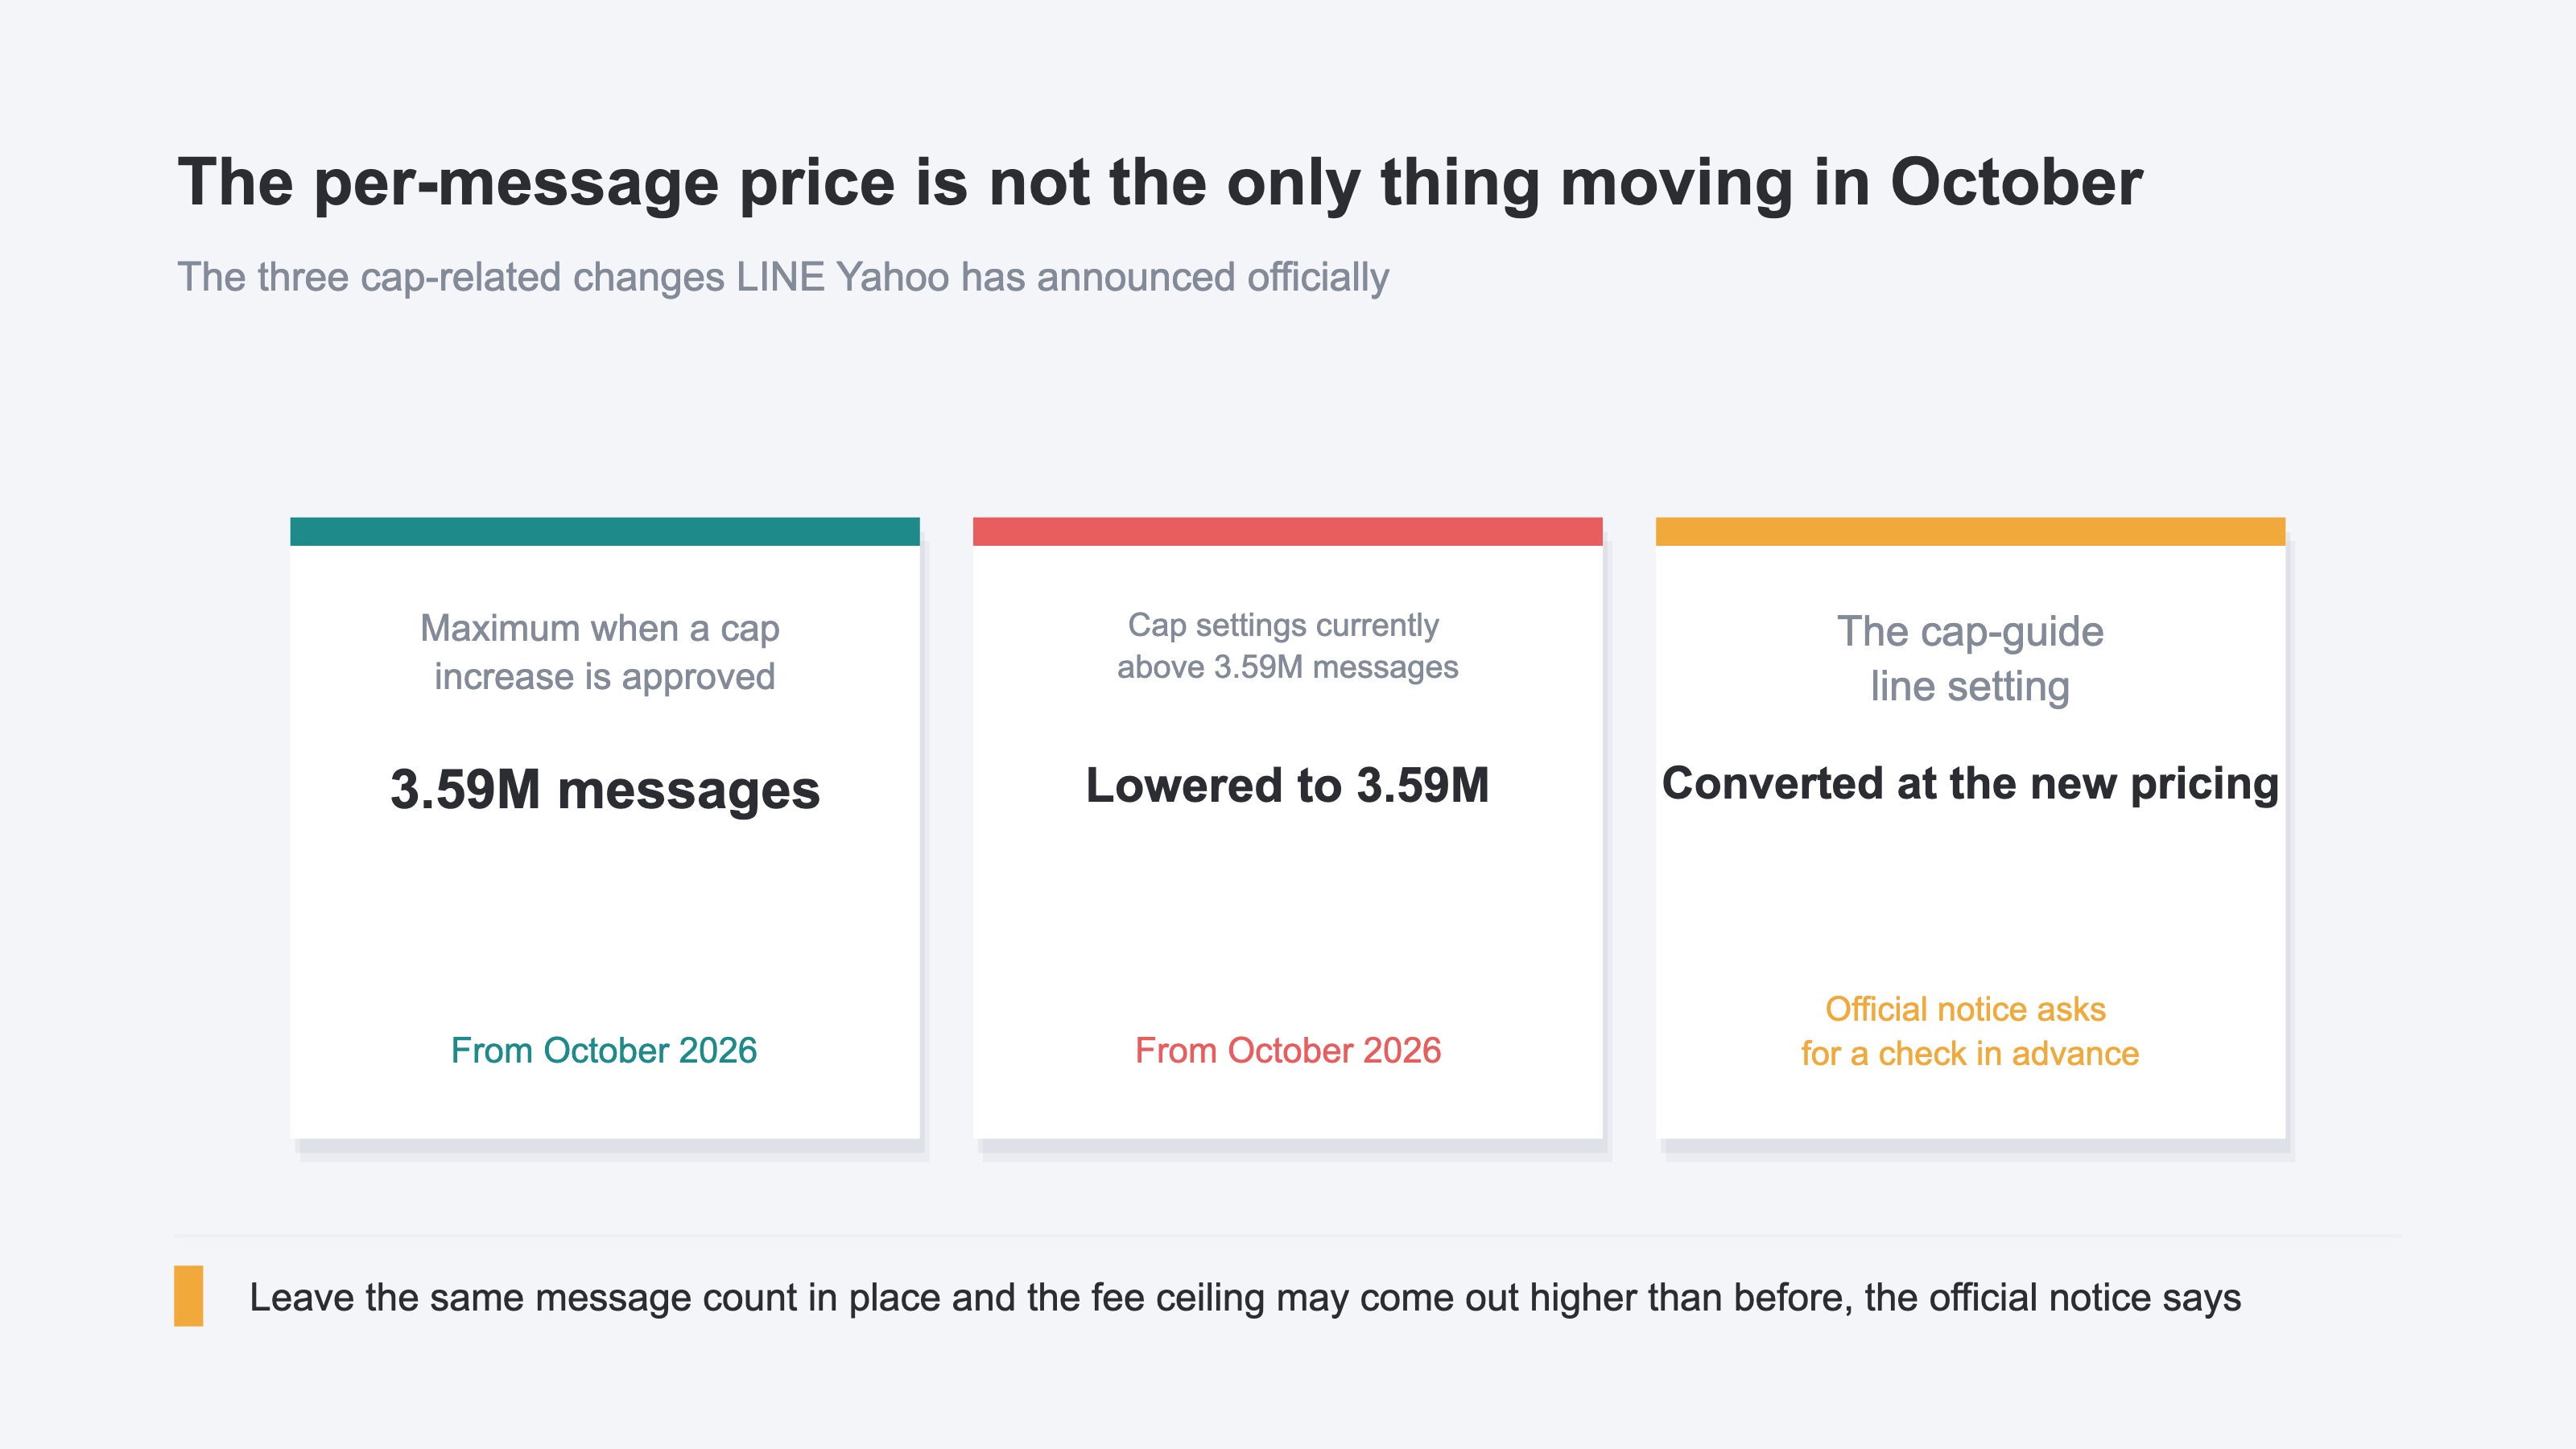Click the slide title about October pricing
This screenshot has height=1449, width=2576.
tap(1160, 183)
